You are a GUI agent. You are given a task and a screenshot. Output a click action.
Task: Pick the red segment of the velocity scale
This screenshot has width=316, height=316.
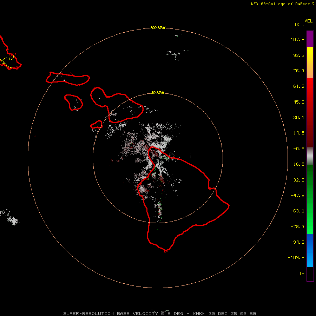[x=310, y=112]
